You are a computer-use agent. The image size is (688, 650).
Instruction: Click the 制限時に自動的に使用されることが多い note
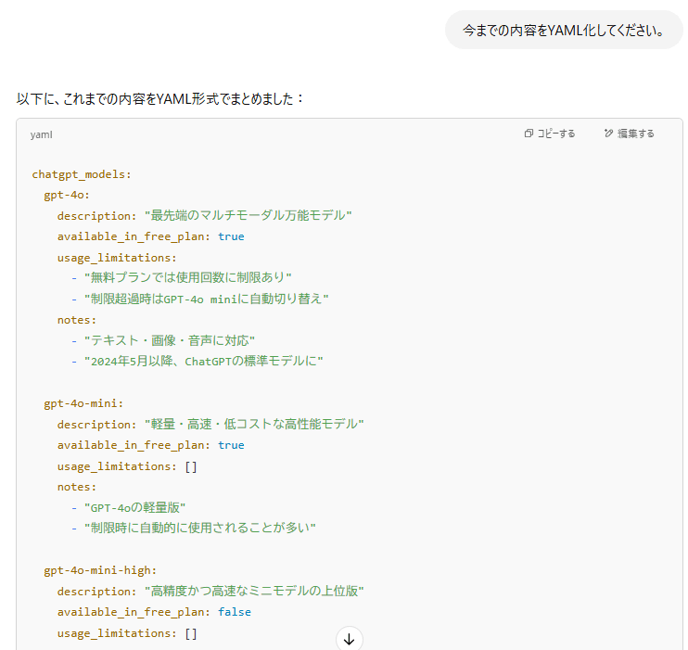coord(199,529)
